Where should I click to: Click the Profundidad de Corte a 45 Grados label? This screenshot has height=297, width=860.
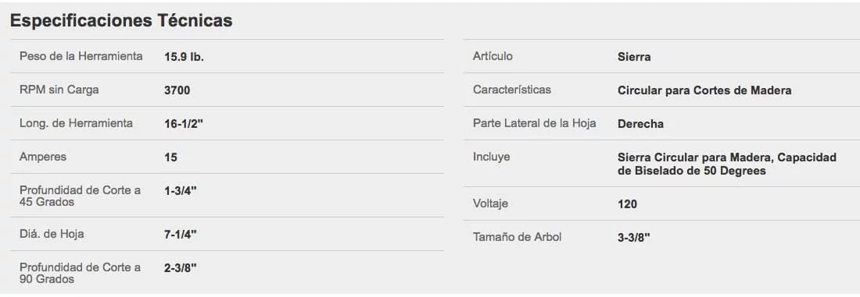pos(80,196)
